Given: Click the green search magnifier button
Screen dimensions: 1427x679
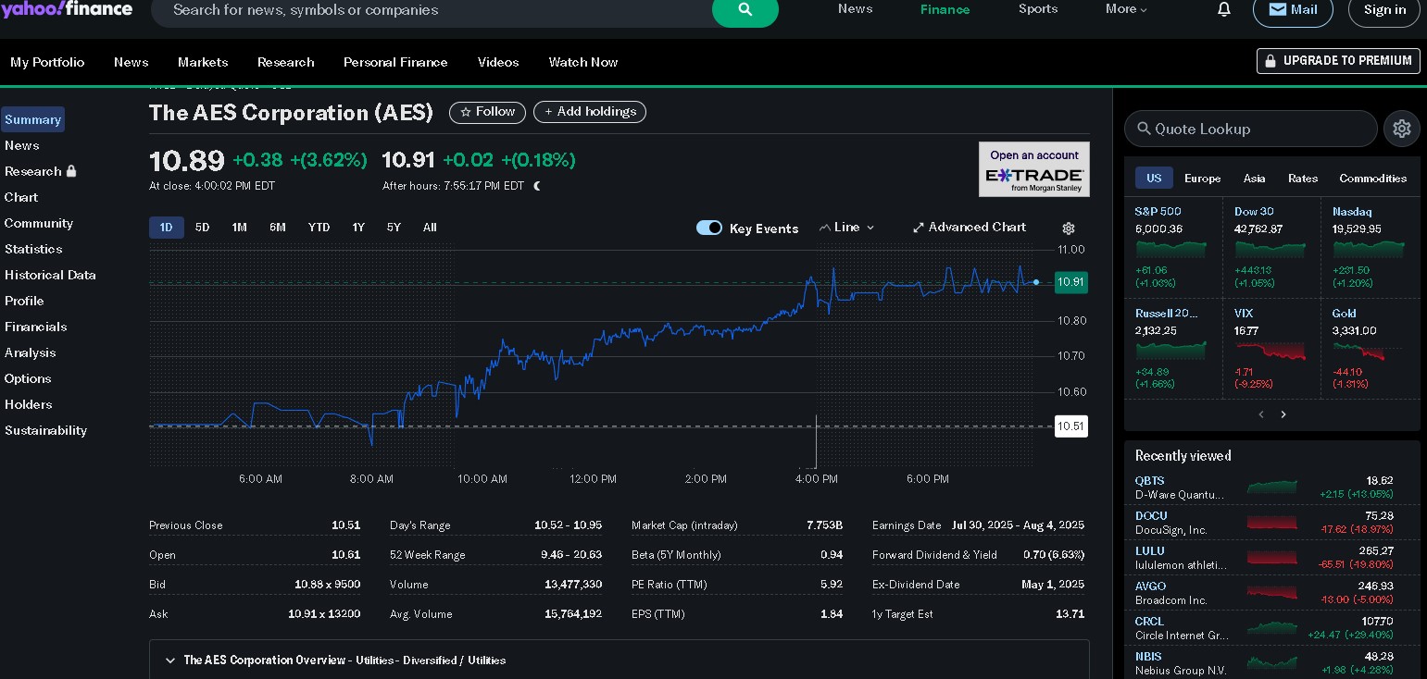Looking at the screenshot, I should [745, 10].
